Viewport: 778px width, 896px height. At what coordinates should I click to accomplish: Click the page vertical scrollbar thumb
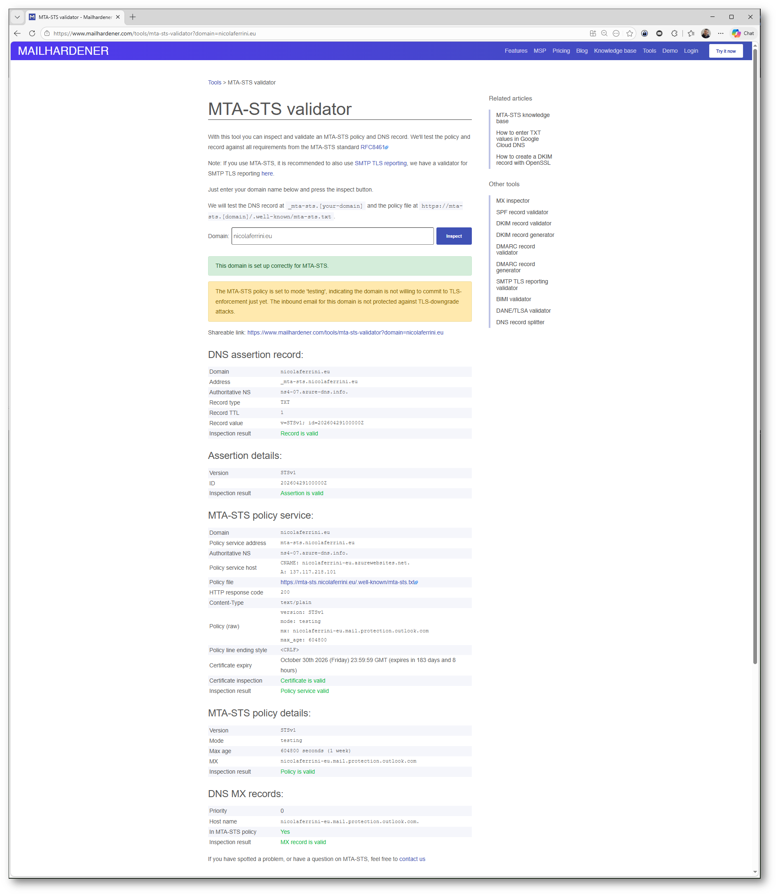tap(755, 356)
